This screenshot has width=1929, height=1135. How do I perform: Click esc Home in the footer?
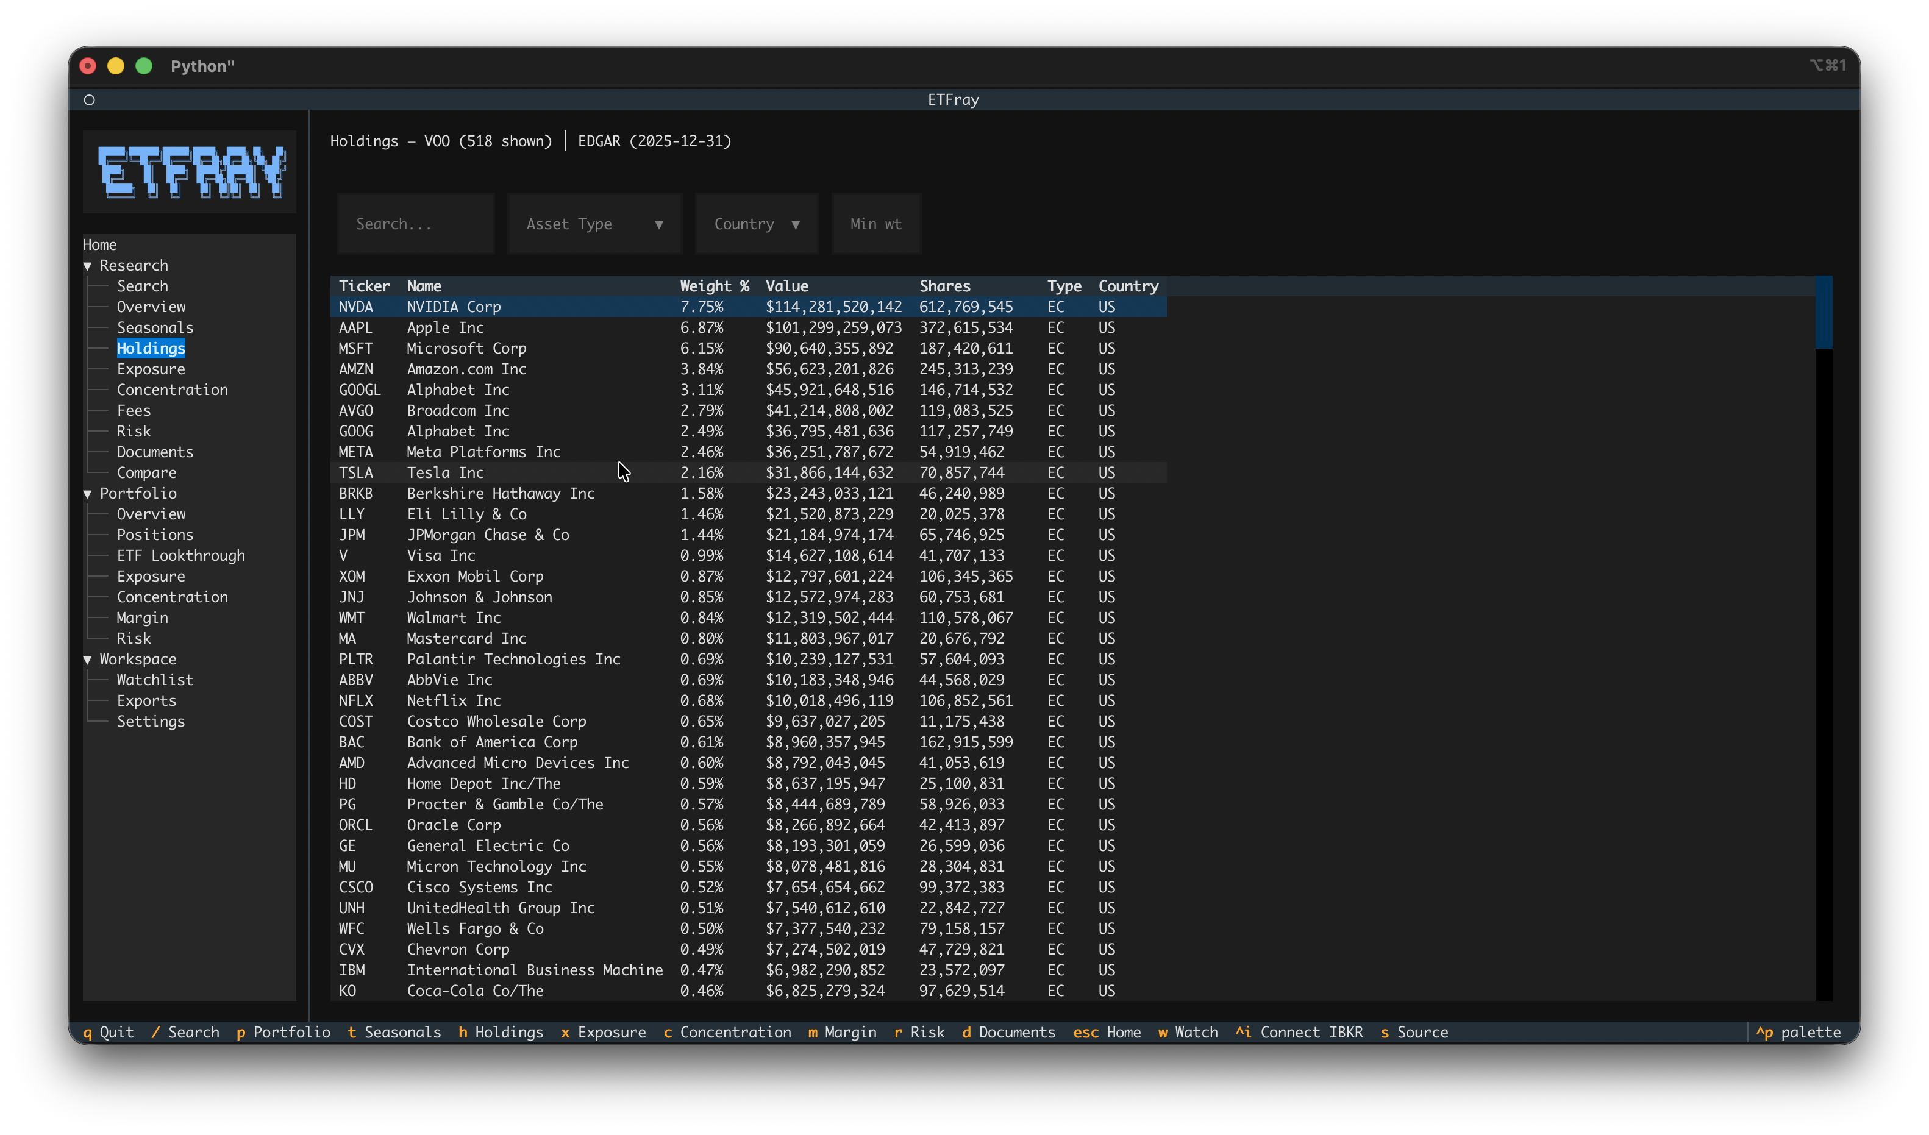coord(1107,1033)
